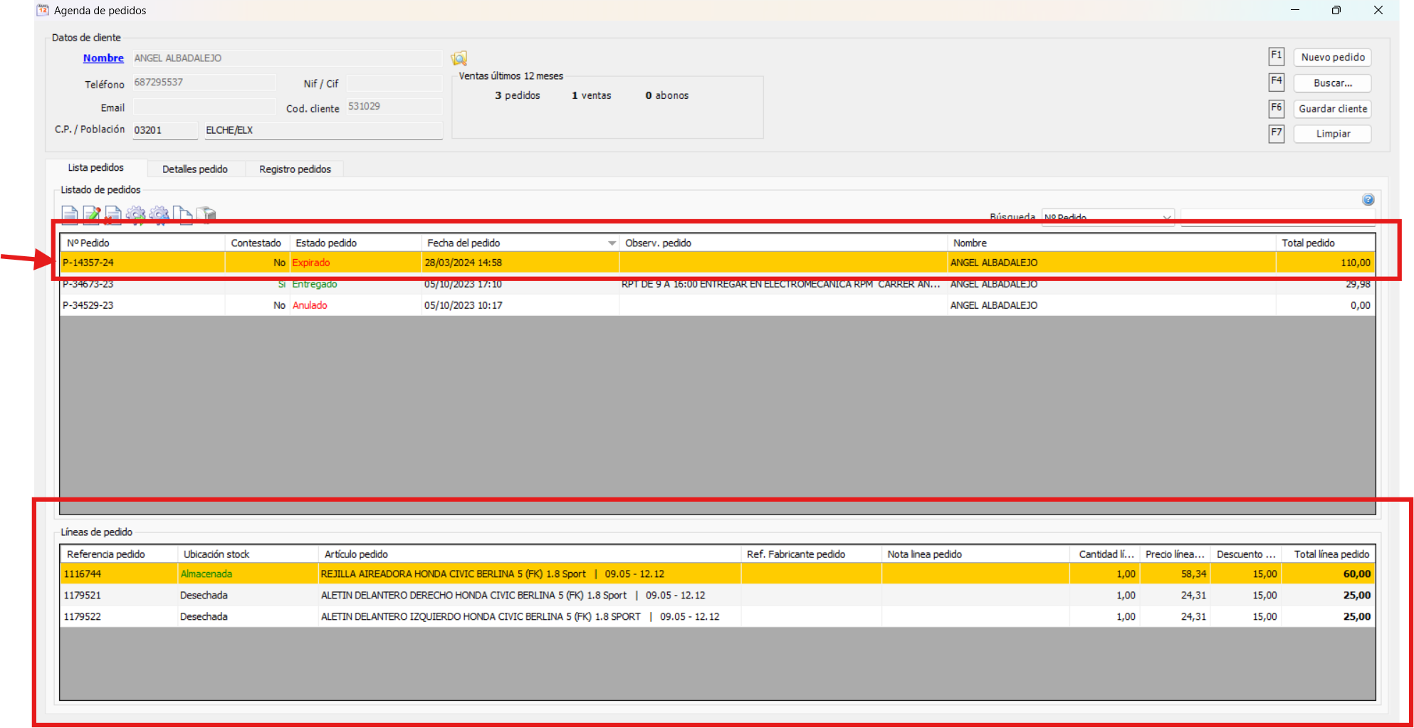1414x728 pixels.
Task: Open the Registro pedidos tab
Action: (x=295, y=169)
